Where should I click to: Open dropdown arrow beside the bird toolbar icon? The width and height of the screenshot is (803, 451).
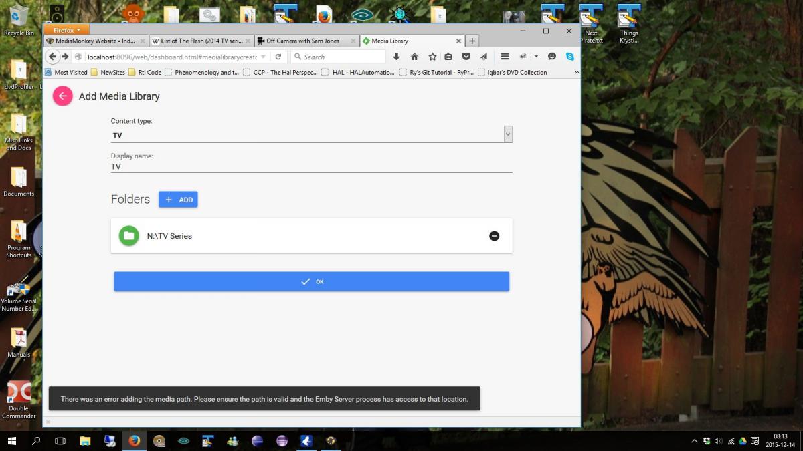coord(536,57)
